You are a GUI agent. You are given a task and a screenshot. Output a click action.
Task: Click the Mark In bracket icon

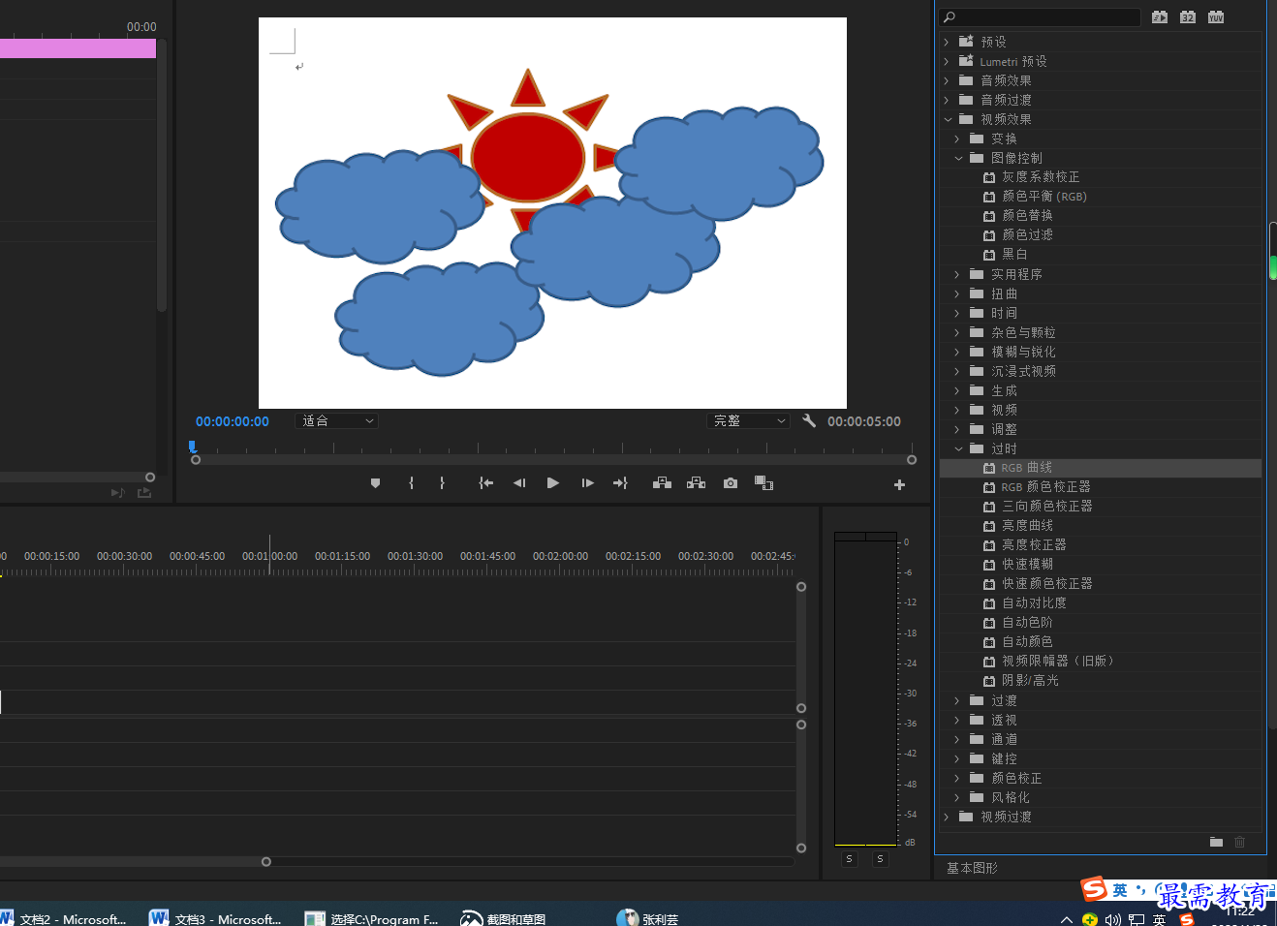pyautogui.click(x=412, y=483)
